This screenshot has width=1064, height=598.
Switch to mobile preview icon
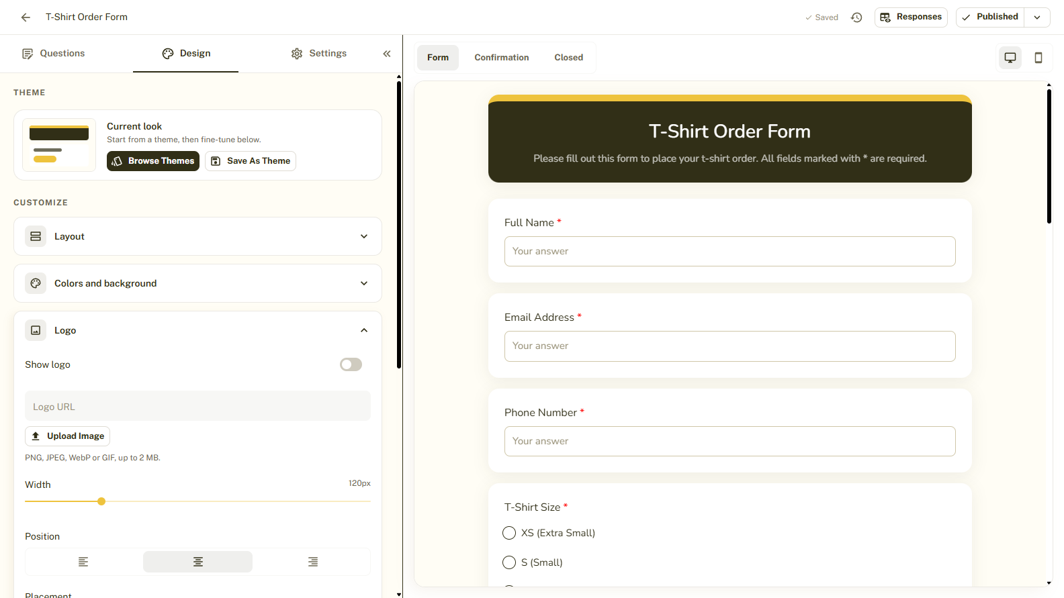(1038, 58)
